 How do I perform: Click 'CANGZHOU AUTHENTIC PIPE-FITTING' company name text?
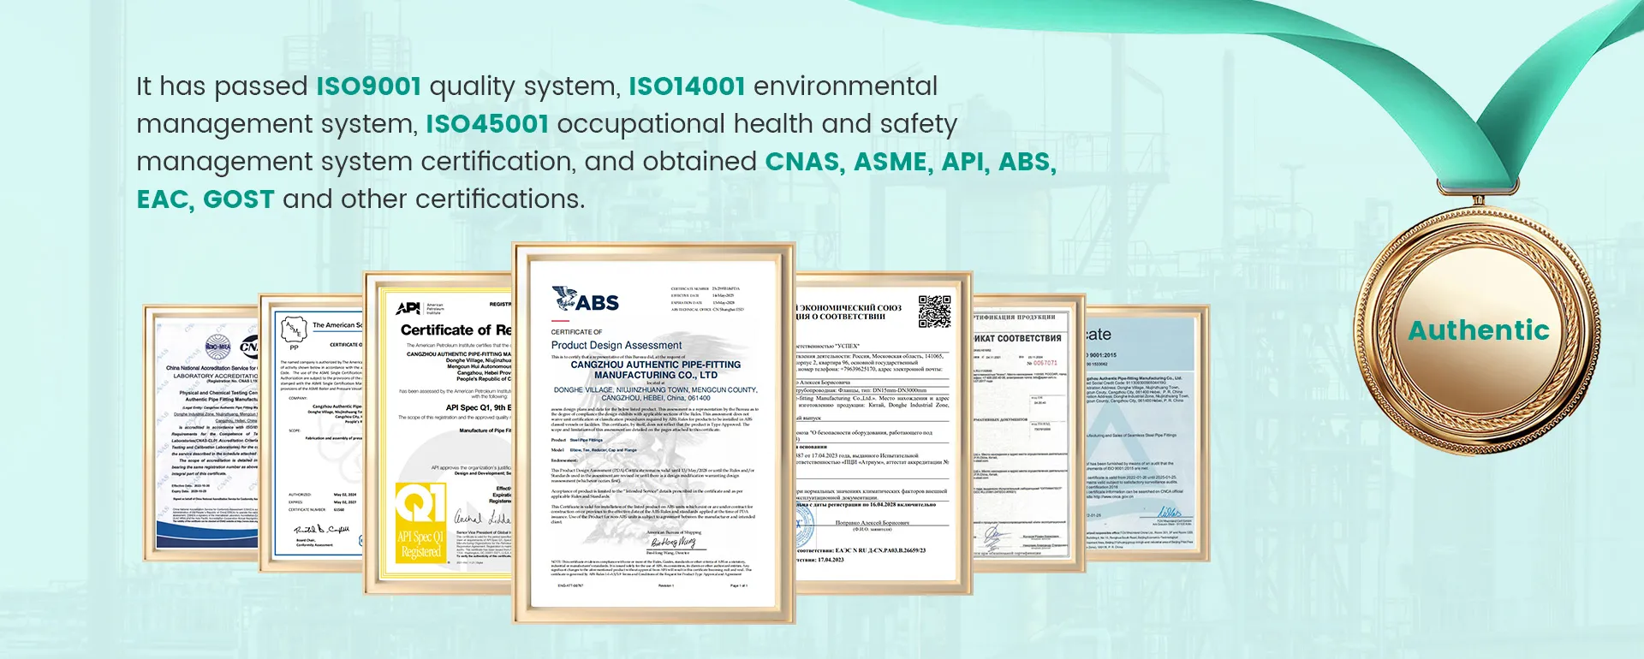tap(656, 365)
